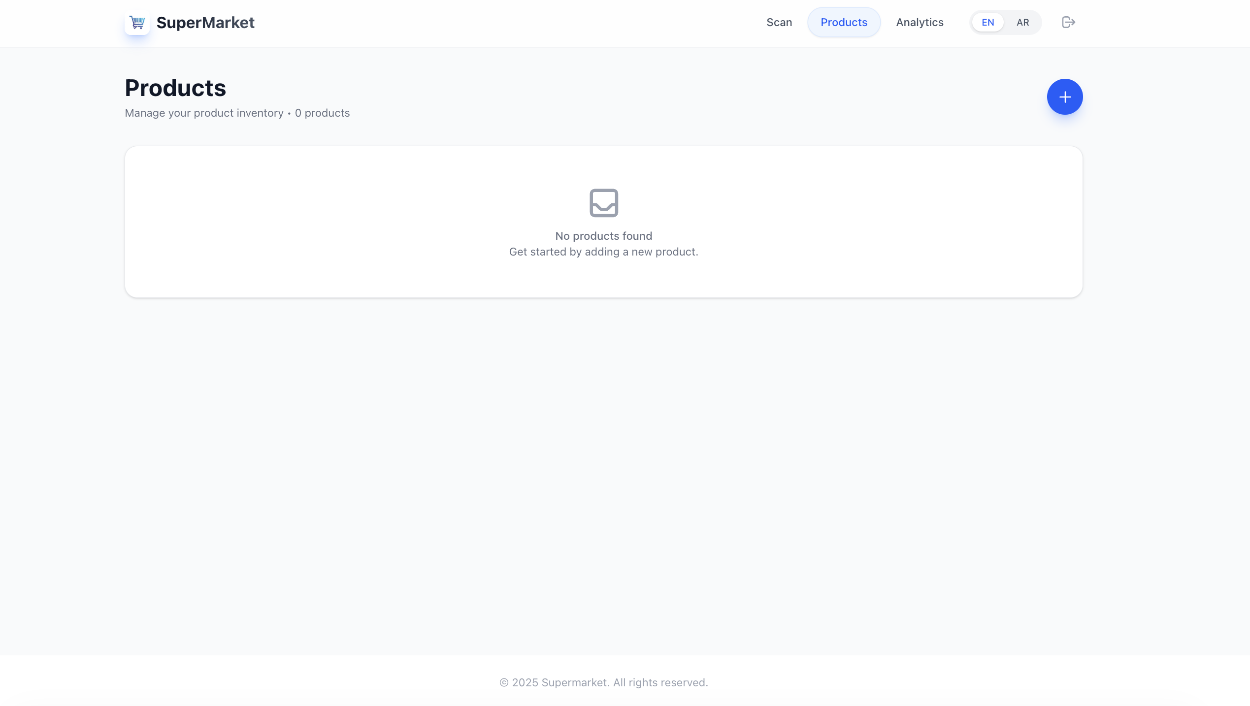Click the blue plus button to add product
The height and width of the screenshot is (706, 1250).
pyautogui.click(x=1064, y=96)
